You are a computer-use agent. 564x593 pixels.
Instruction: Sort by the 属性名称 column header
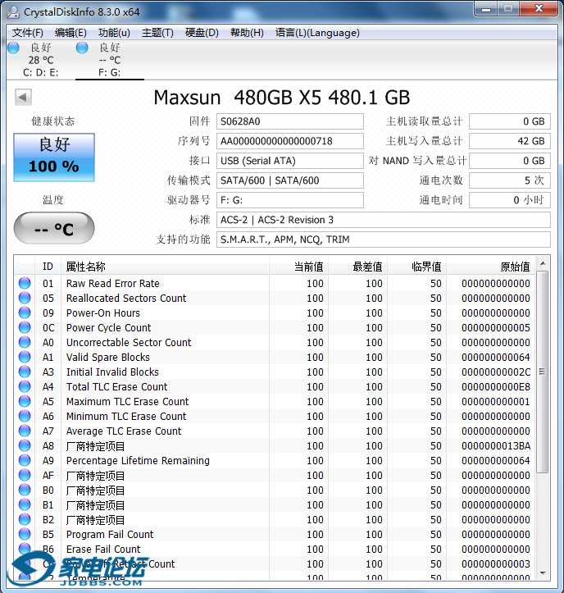coord(165,267)
